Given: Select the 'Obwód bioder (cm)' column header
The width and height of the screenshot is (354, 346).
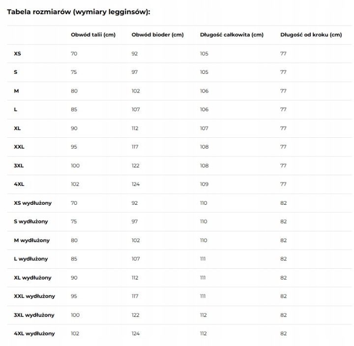Looking at the screenshot, I should coord(158,35).
